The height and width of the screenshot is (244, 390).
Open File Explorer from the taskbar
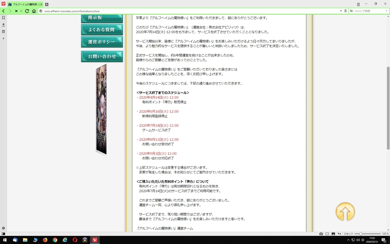point(25,240)
